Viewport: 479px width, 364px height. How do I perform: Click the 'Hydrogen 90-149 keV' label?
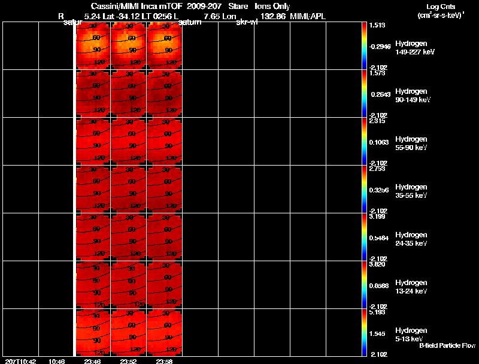coord(413,96)
